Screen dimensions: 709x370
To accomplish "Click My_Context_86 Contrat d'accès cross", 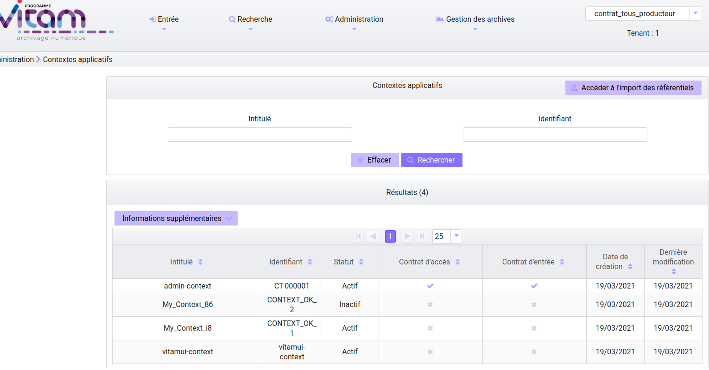I will [x=430, y=305].
